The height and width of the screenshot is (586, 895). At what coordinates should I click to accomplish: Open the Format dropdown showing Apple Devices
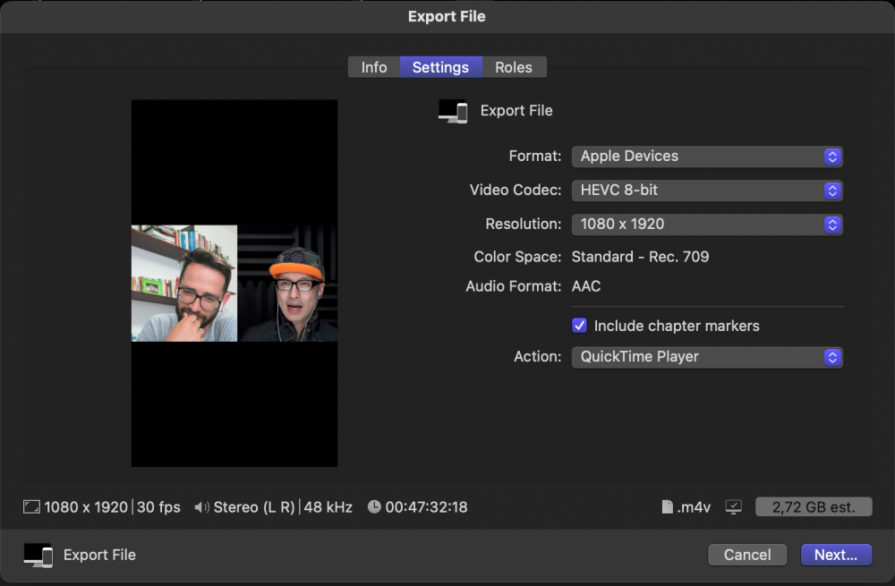[707, 157]
